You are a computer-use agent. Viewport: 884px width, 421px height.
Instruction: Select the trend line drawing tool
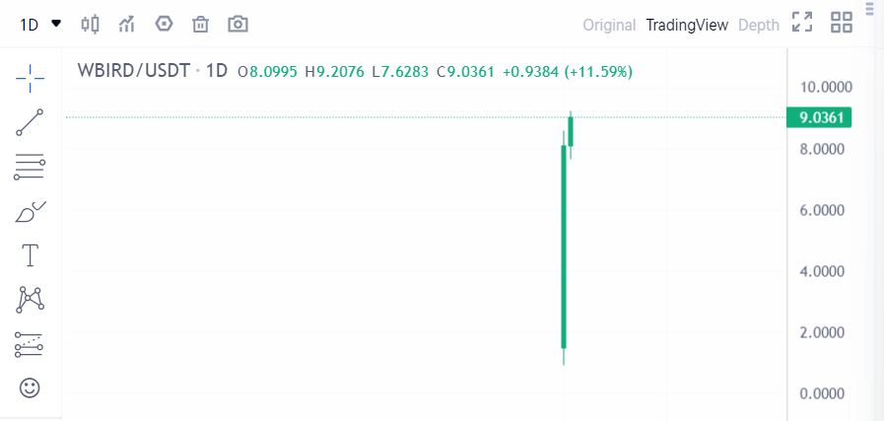(30, 122)
